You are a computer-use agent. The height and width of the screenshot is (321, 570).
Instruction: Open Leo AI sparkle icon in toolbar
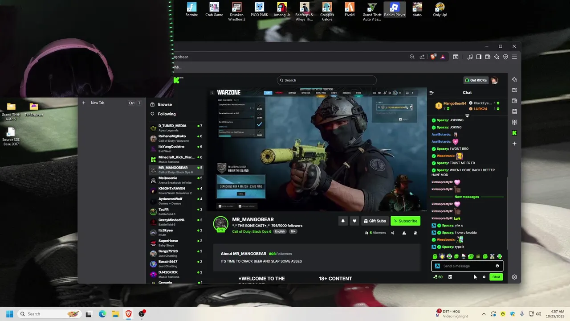(497, 57)
